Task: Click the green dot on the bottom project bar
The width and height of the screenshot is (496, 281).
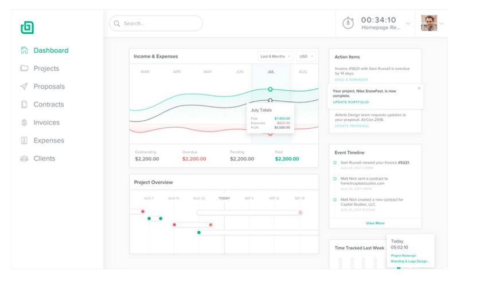Action: (x=199, y=232)
